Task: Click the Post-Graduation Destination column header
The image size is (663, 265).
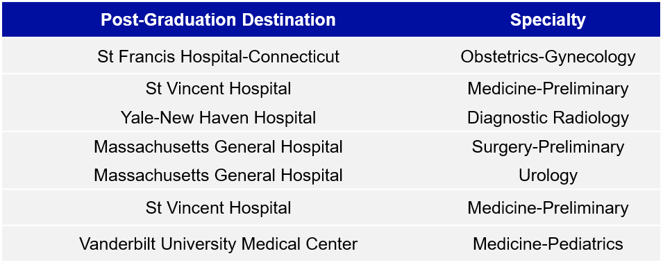Action: click(x=218, y=20)
